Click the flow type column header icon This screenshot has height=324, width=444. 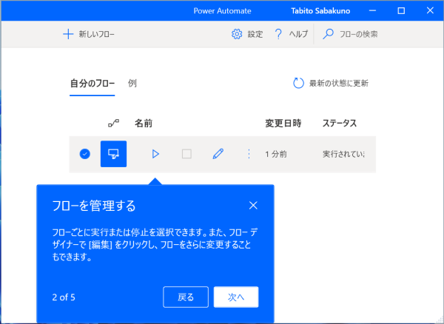coord(113,123)
